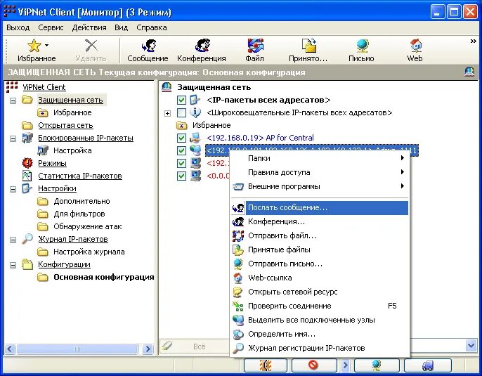The width and height of the screenshot is (482, 376).
Task: Select Журнал регистрации IP-пакетов menu entry
Action: (320, 348)
